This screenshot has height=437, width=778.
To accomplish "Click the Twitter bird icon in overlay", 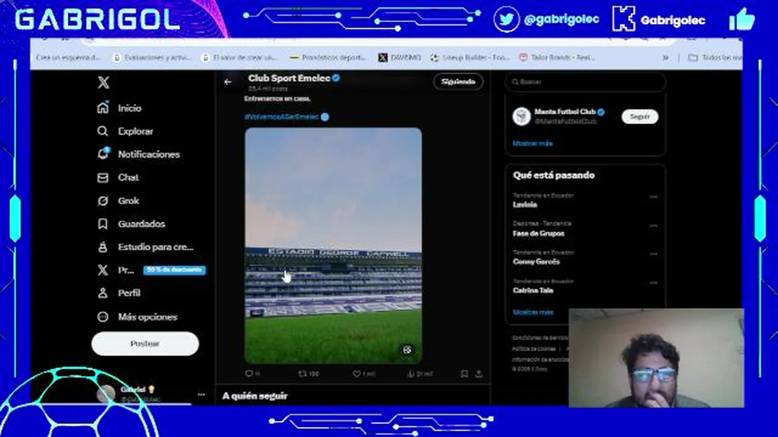I will pos(506,19).
